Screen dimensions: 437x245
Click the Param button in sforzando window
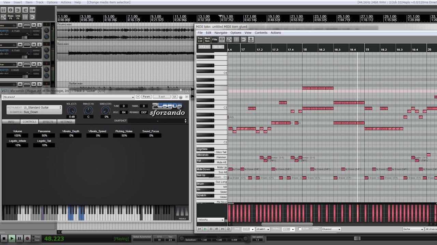click(x=146, y=97)
